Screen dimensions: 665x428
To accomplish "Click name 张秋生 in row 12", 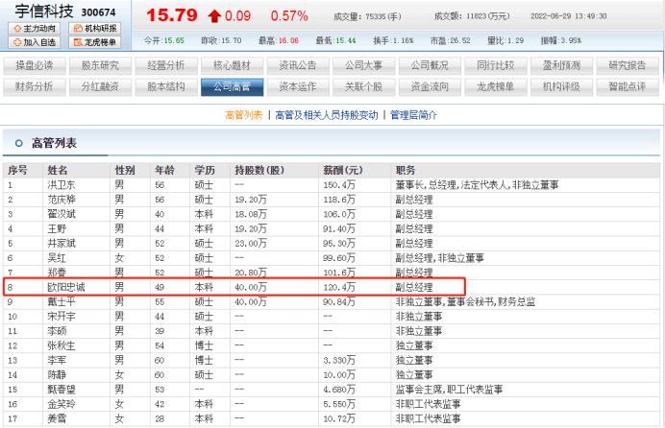I will click(62, 345).
